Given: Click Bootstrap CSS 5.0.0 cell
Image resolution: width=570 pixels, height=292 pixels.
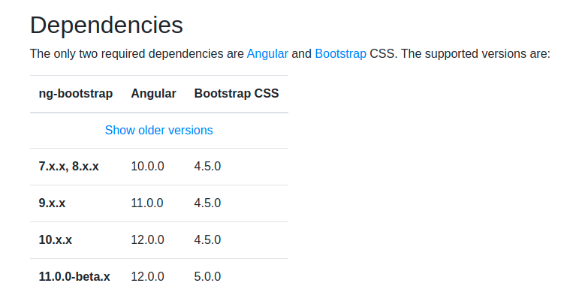Looking at the screenshot, I should point(207,276).
